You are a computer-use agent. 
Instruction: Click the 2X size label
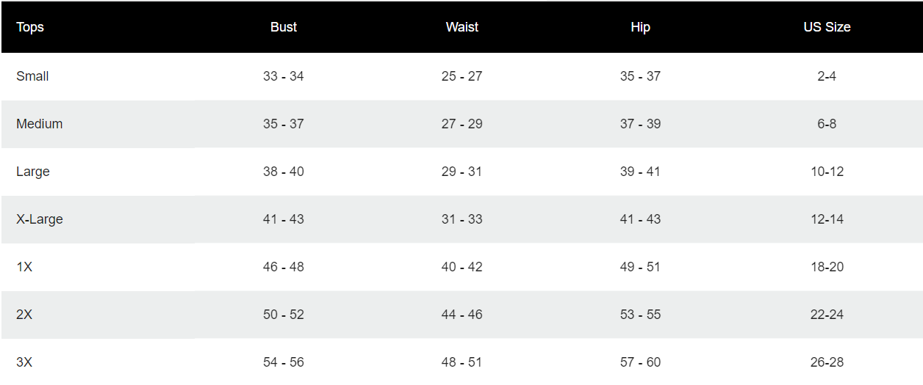click(x=24, y=315)
